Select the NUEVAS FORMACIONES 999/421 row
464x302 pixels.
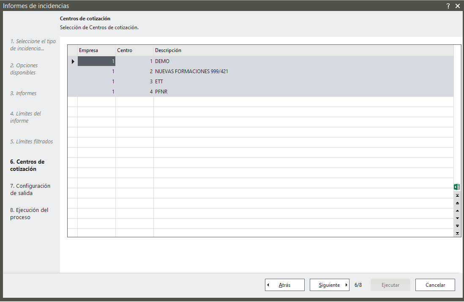pyautogui.click(x=261, y=71)
